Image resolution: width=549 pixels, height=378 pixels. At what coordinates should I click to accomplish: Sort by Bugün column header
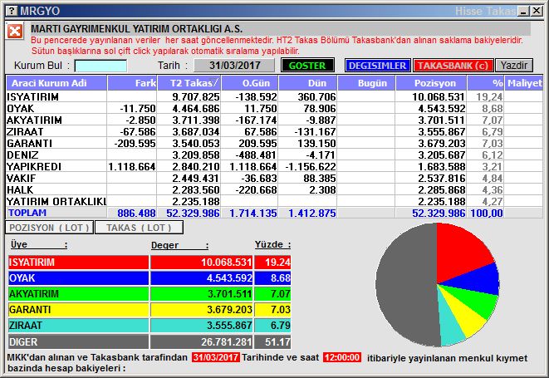tap(366, 83)
